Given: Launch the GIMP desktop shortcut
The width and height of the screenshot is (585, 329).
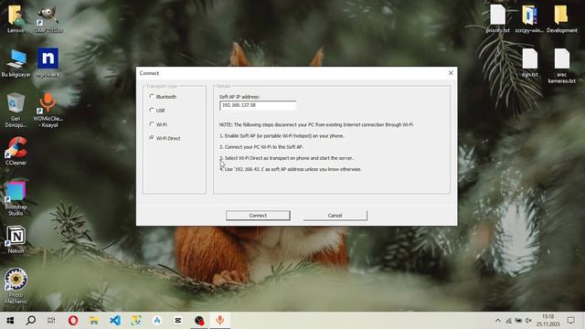Looking at the screenshot, I should click(x=48, y=18).
